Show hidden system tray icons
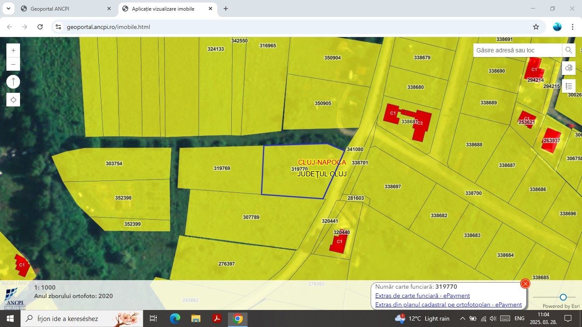 tap(462, 318)
